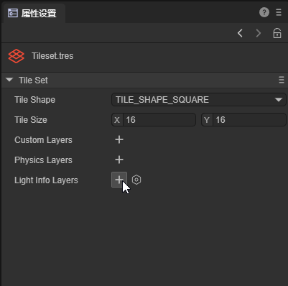Add a new Light Info Layers entry
The height and width of the screenshot is (286, 288).
119,180
